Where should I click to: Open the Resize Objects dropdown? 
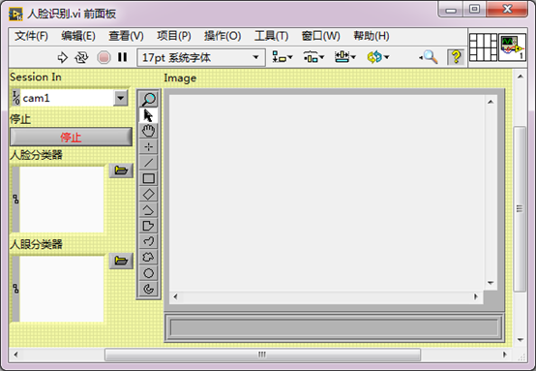[344, 57]
